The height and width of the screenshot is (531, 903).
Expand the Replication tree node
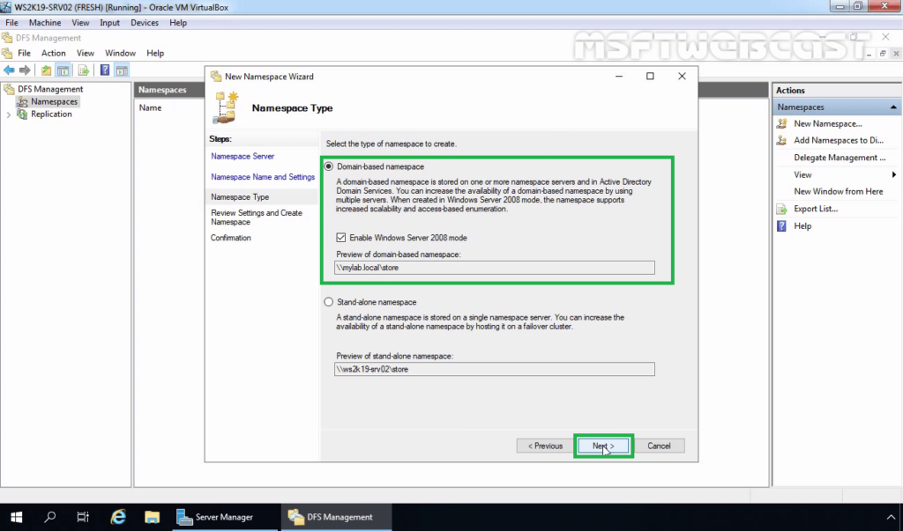9,114
